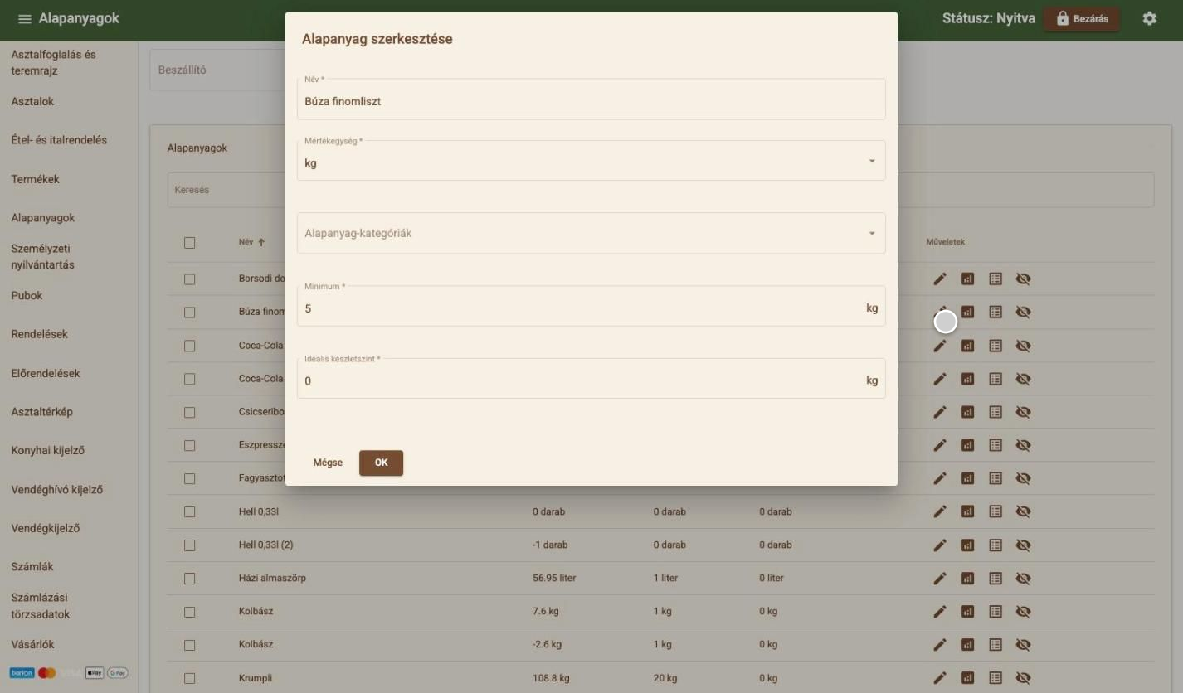Click the Ideális készletszint field
Viewport: 1183px width, 693px height.
pyautogui.click(x=591, y=378)
